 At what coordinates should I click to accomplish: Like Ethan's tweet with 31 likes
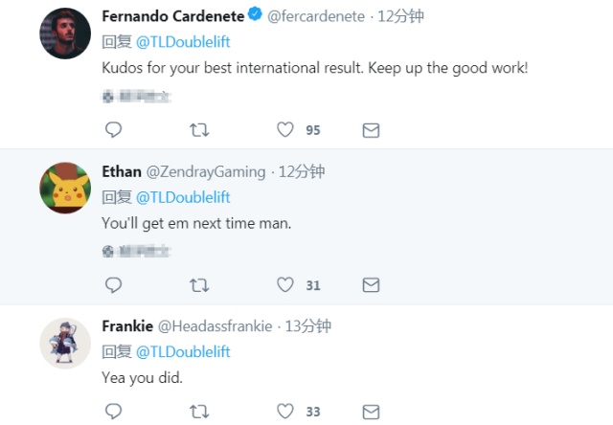[284, 284]
